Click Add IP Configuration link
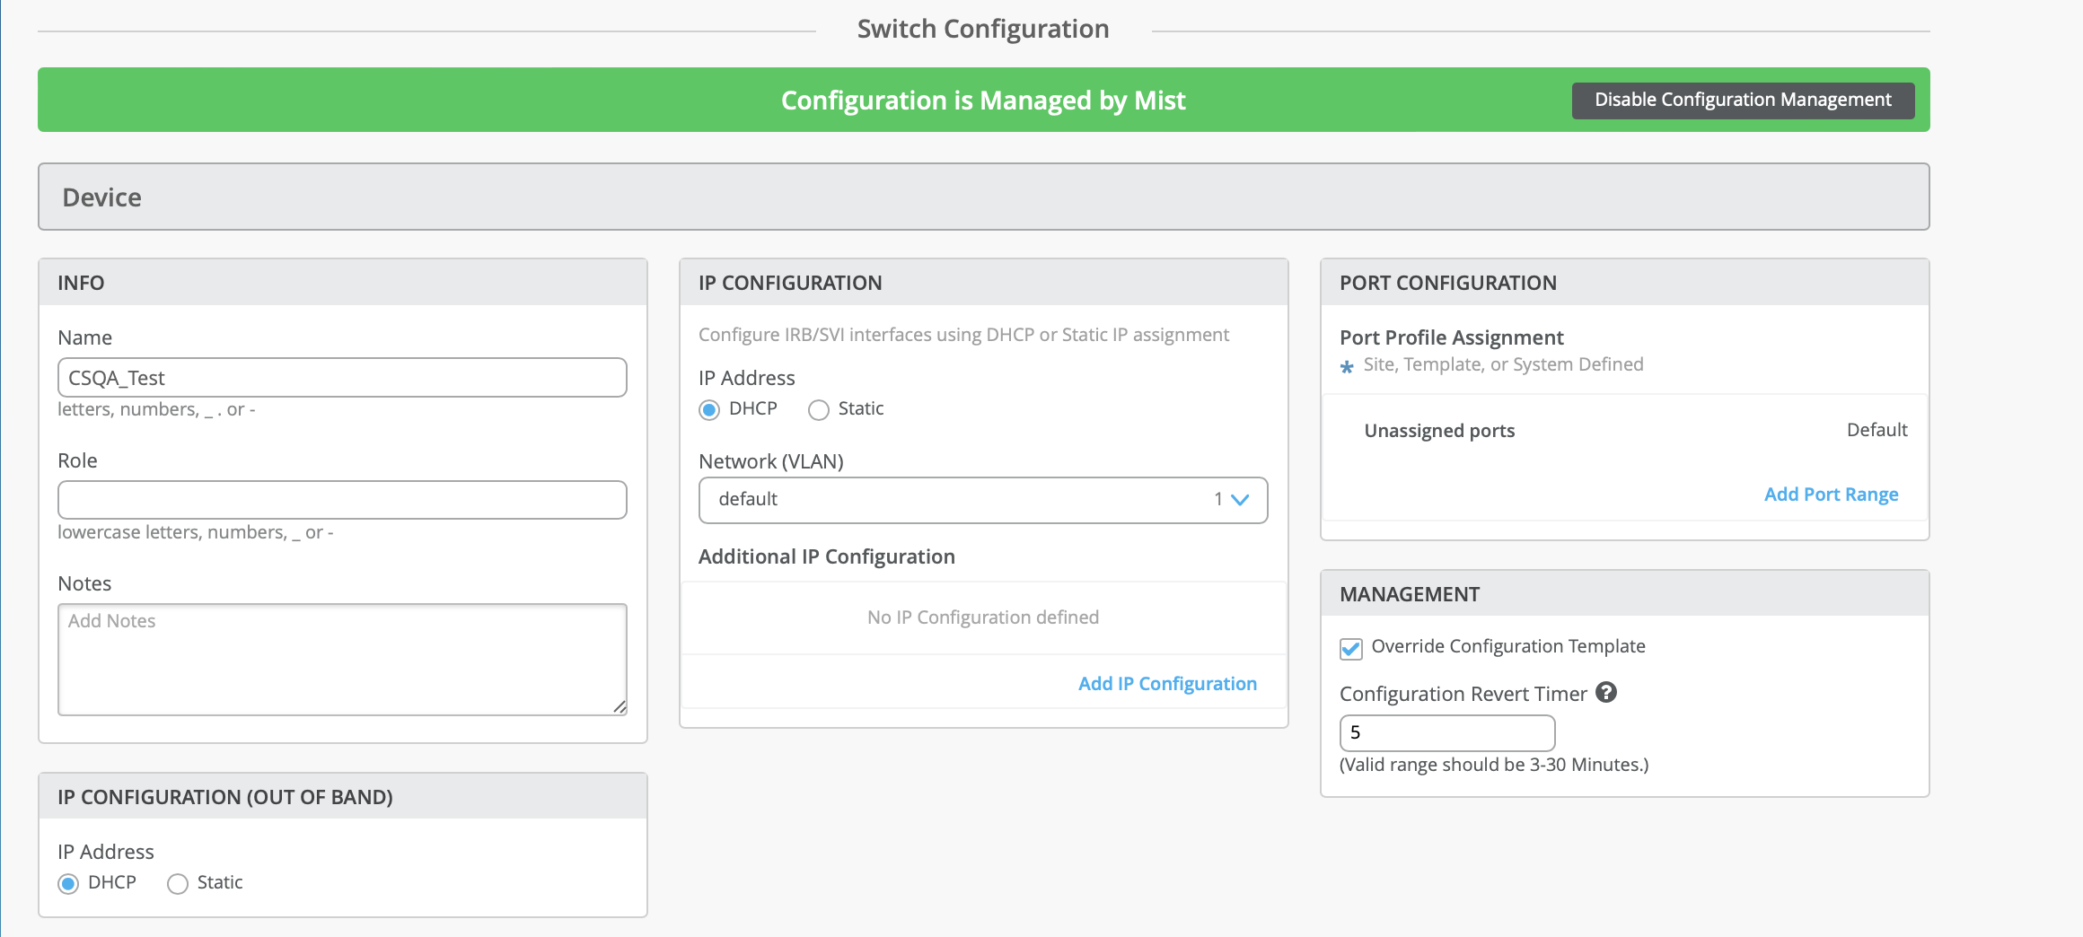Viewport: 2083px width, 937px height. pos(1167,684)
